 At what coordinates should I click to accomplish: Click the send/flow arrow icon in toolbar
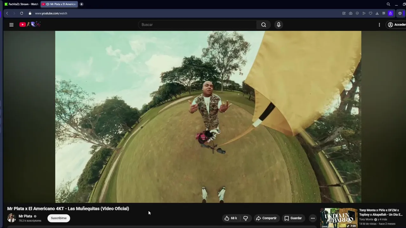point(364,13)
